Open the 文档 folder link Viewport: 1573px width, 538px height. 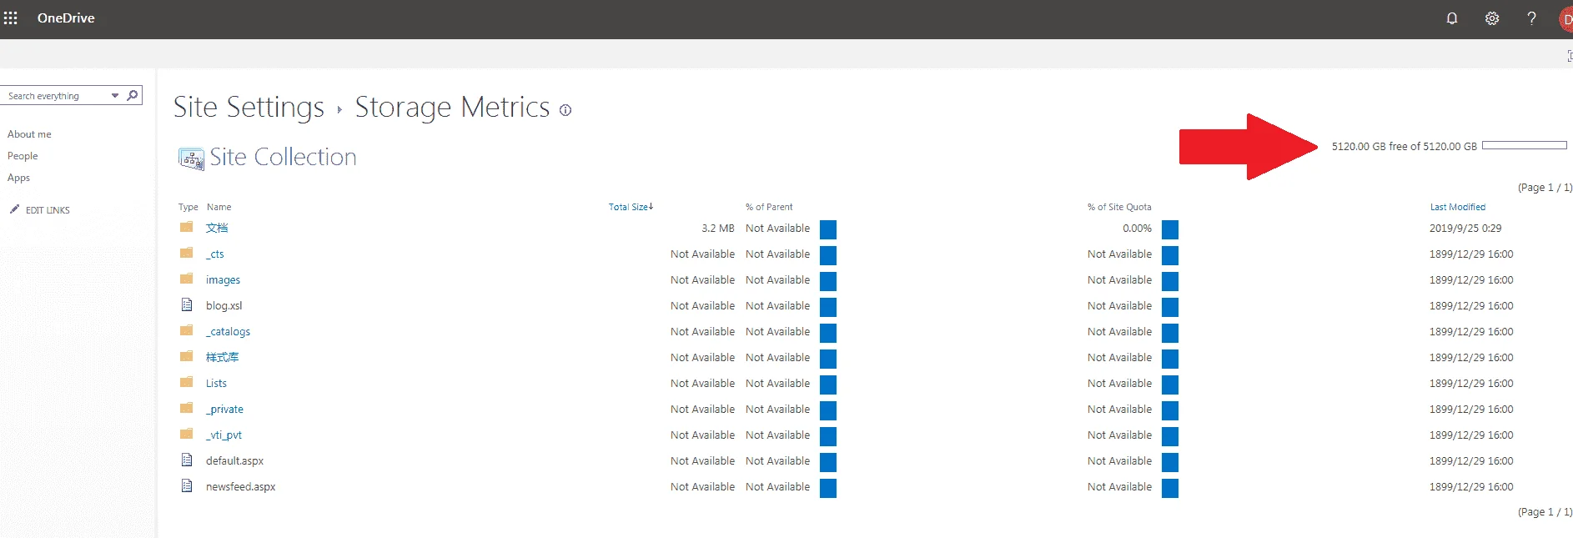click(217, 228)
